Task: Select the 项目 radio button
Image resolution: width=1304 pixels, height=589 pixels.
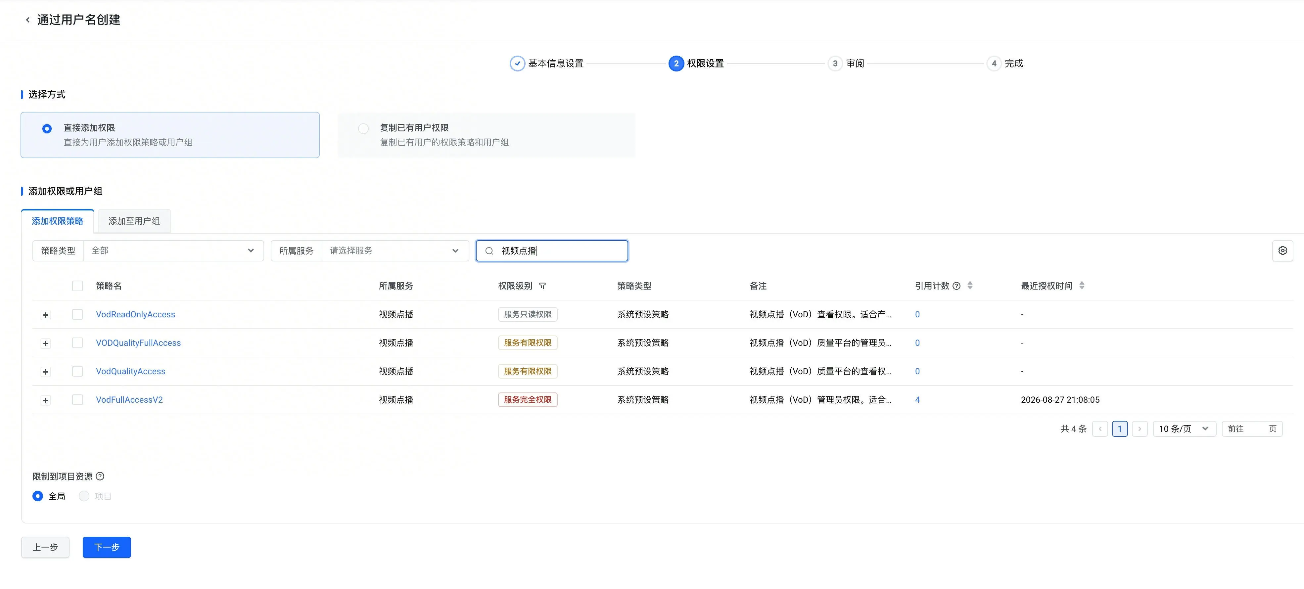Action: (x=84, y=496)
